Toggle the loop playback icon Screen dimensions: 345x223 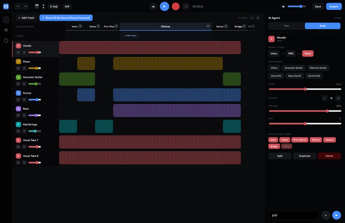tap(186, 6)
